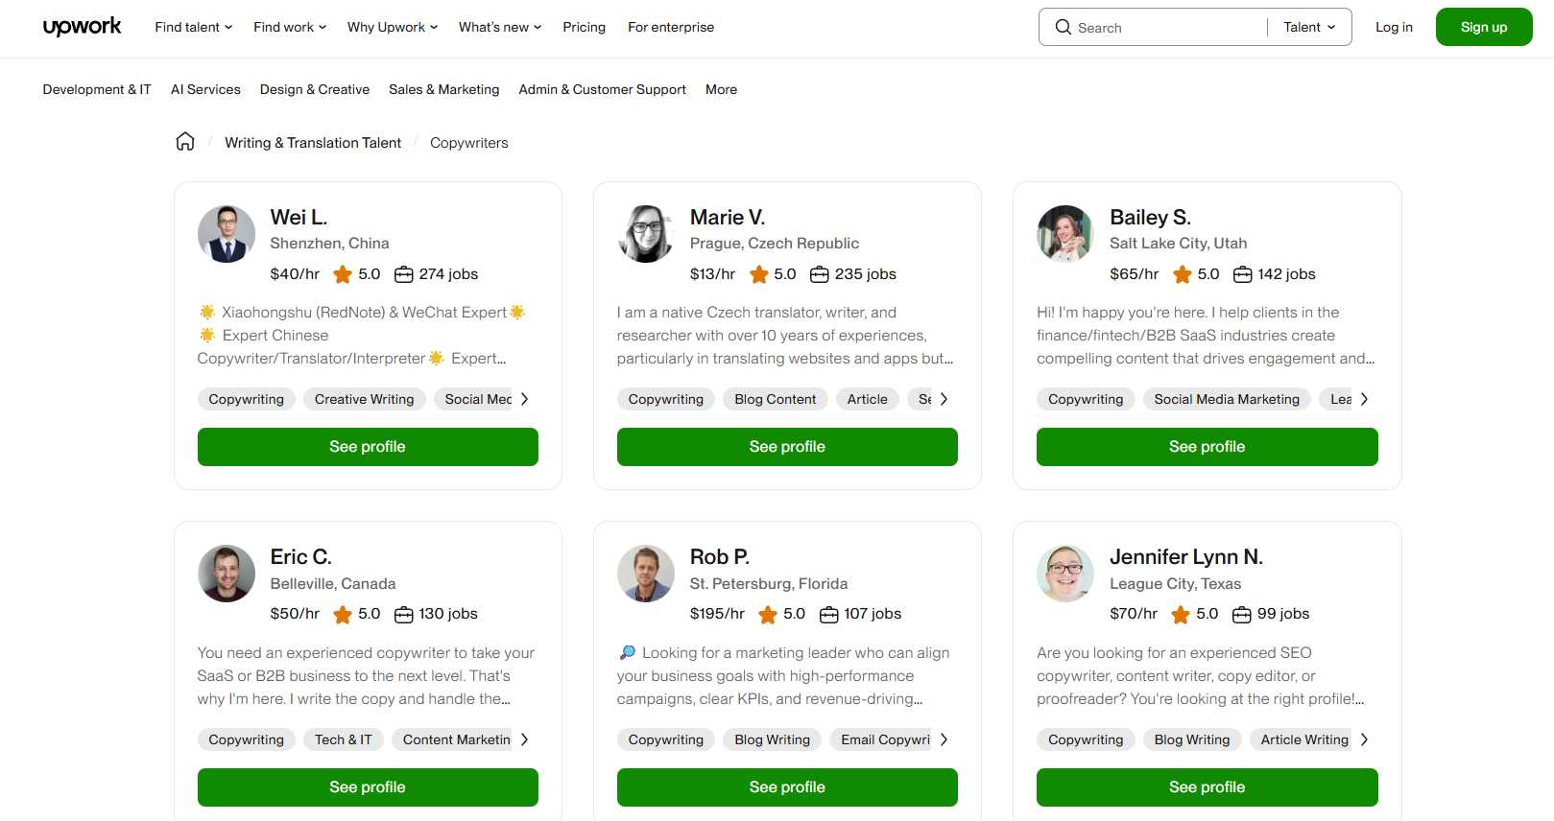Click the search magnifier icon

[1064, 27]
